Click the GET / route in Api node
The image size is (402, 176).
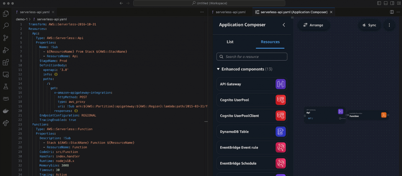point(310,118)
